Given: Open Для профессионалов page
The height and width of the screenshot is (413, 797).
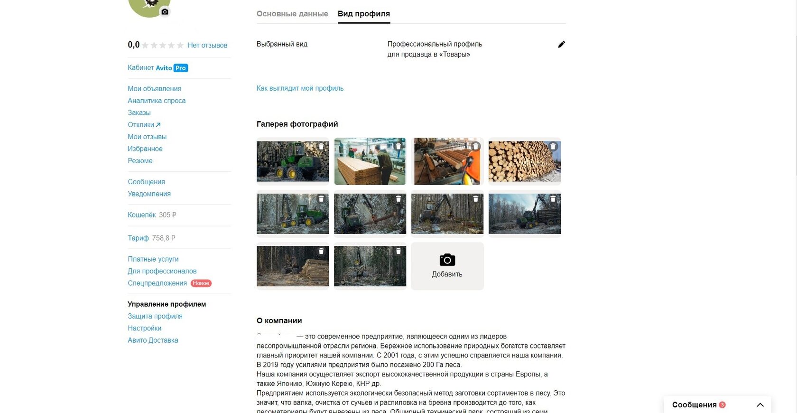Looking at the screenshot, I should 162,271.
